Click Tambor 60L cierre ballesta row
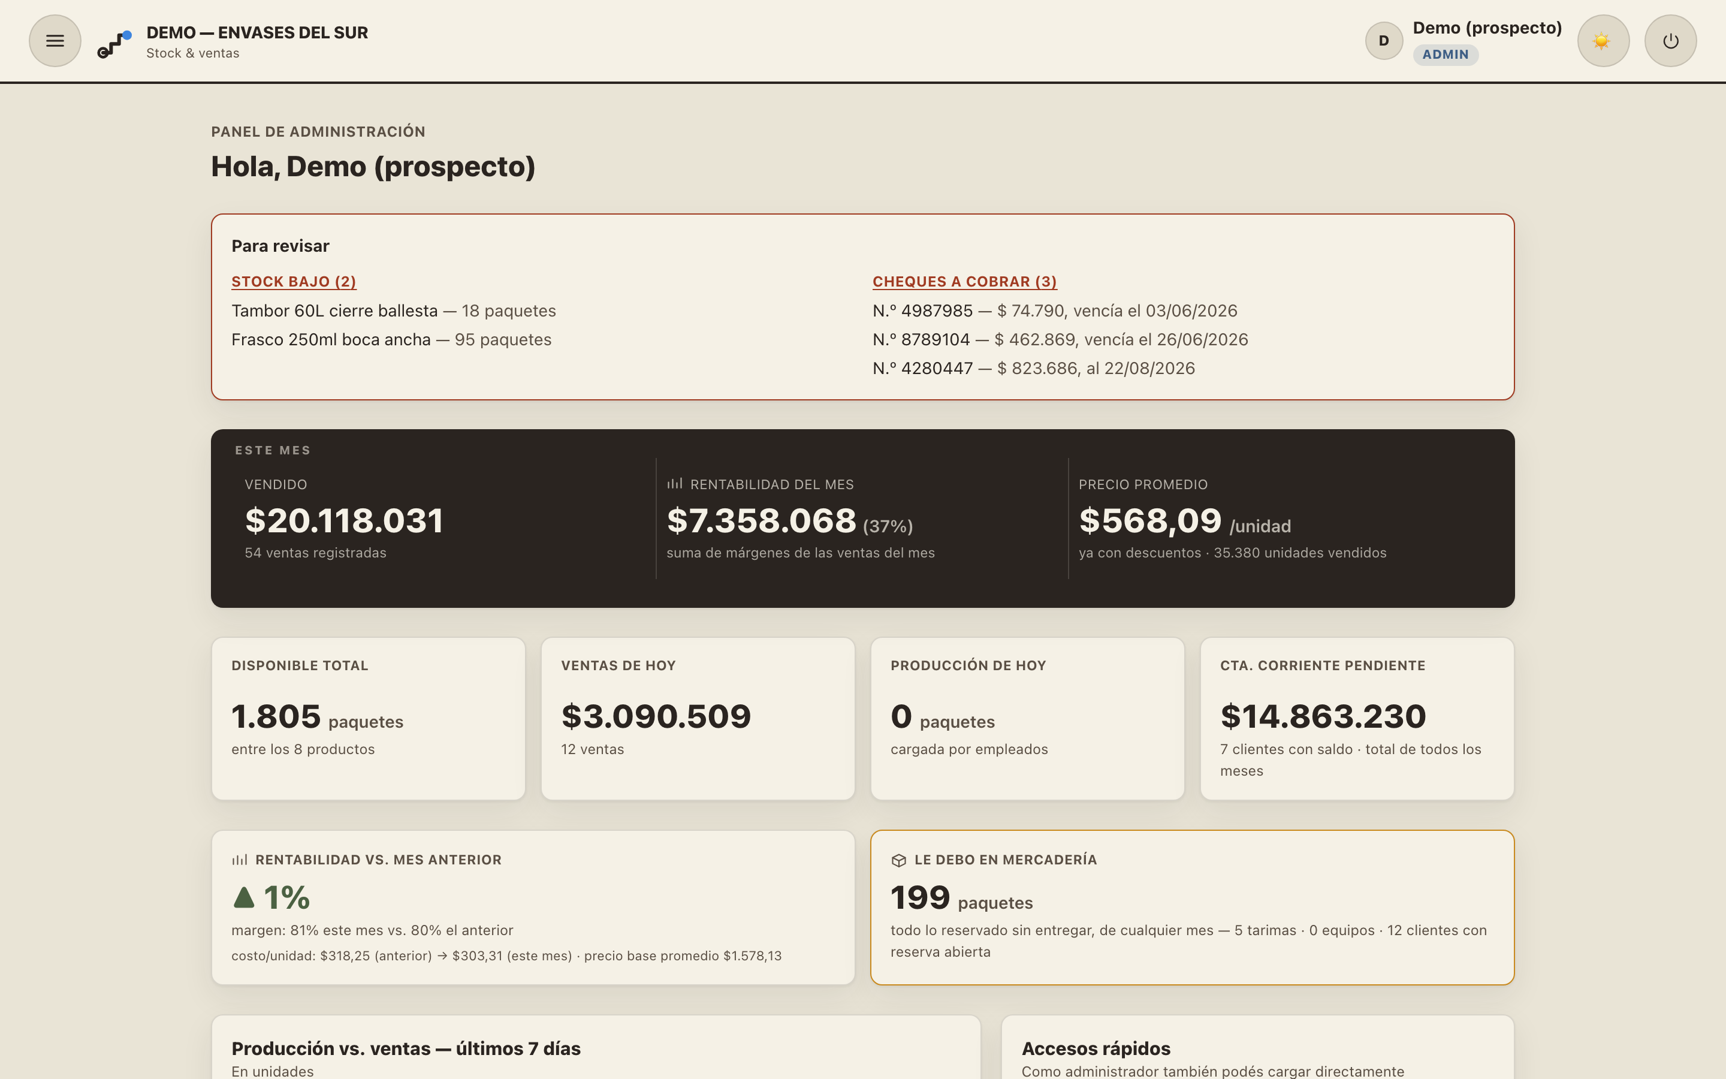The image size is (1726, 1079). point(394,311)
